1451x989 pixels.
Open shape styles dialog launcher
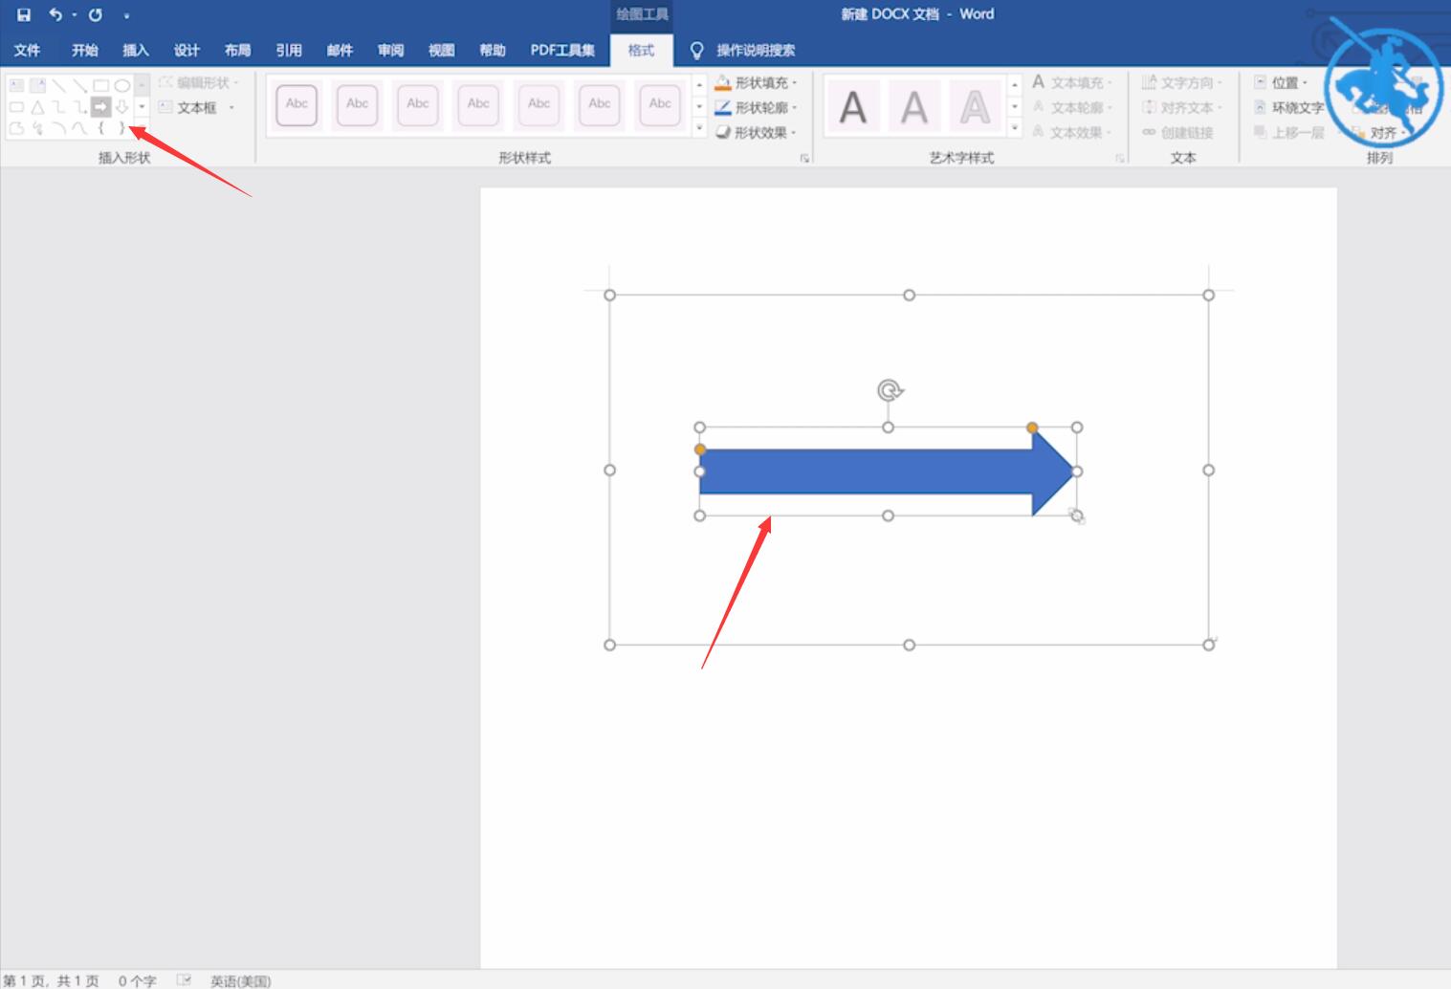804,159
